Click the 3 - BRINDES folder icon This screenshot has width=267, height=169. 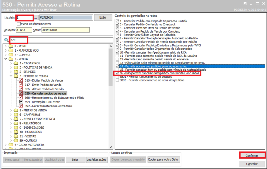point(16,72)
